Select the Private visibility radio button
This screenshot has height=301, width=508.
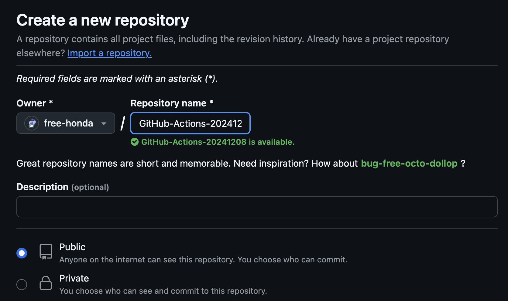coord(22,284)
